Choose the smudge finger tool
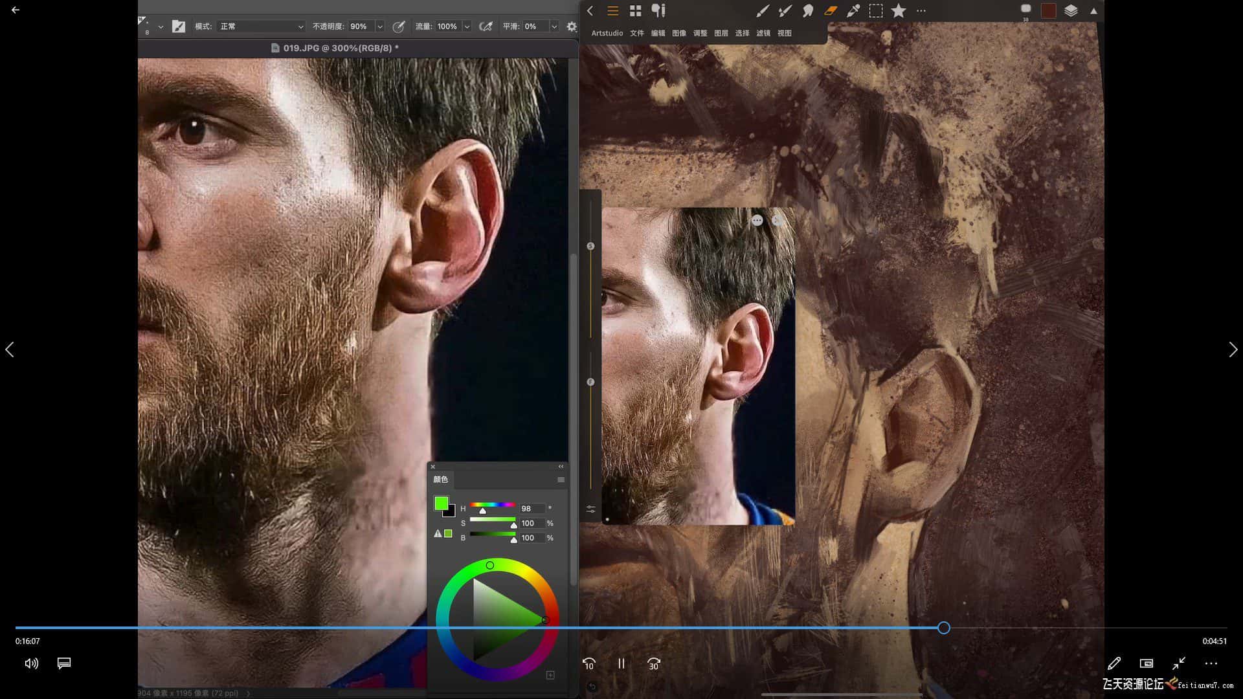This screenshot has width=1243, height=699. [x=807, y=11]
